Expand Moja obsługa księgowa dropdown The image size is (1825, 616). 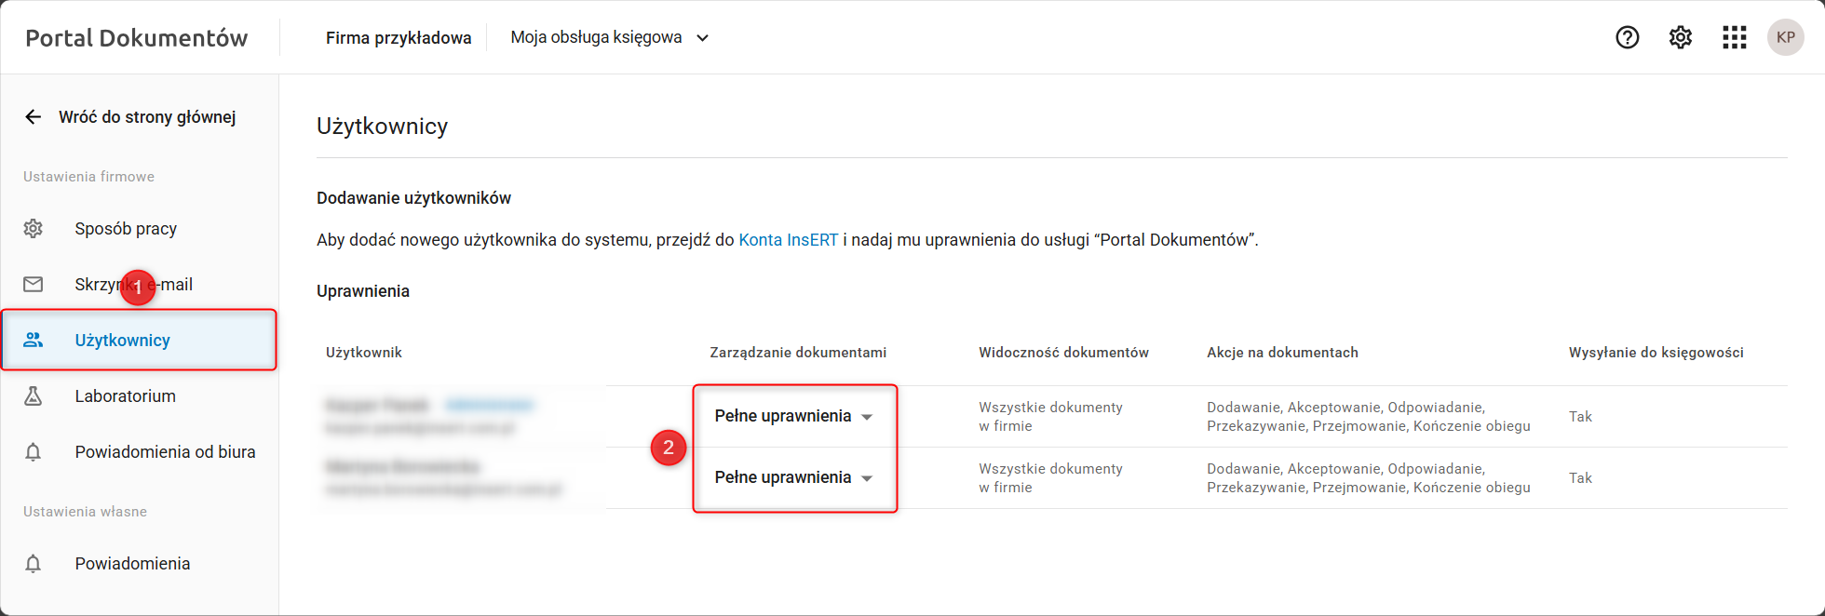click(x=610, y=37)
